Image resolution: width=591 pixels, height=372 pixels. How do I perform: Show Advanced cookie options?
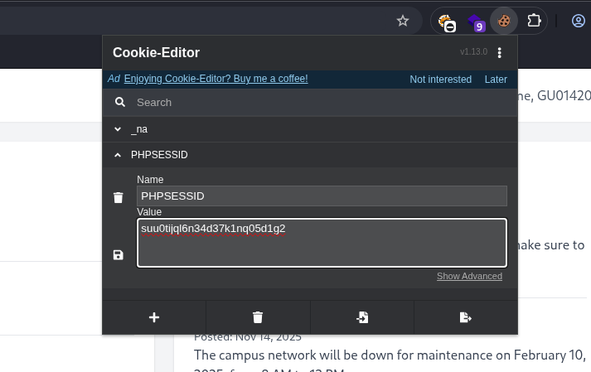(469, 276)
